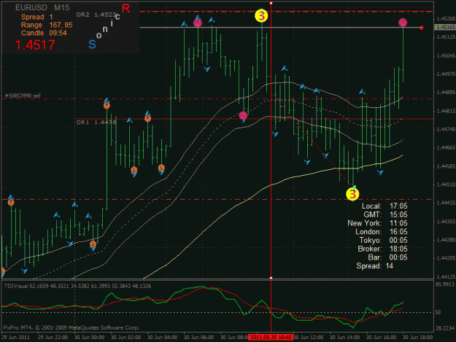Click the magenta 2 marker on the DR1 line

coord(243,115)
